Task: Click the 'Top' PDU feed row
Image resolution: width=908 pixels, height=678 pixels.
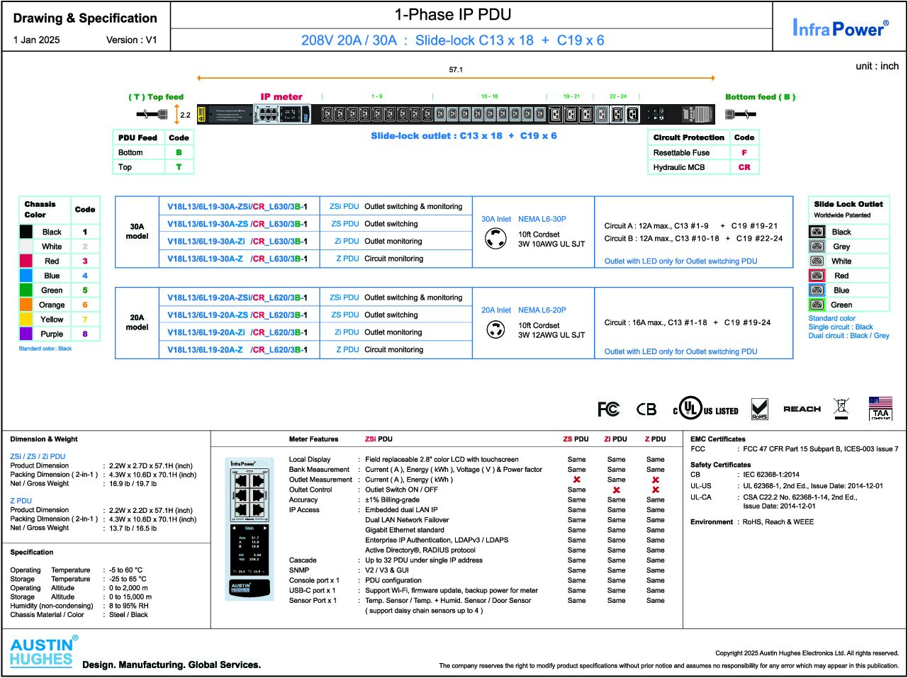Action: pyautogui.click(x=153, y=167)
